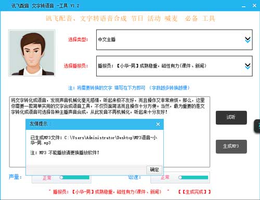Click the 试听 preview button
The image size is (260, 200).
pyautogui.click(x=231, y=117)
